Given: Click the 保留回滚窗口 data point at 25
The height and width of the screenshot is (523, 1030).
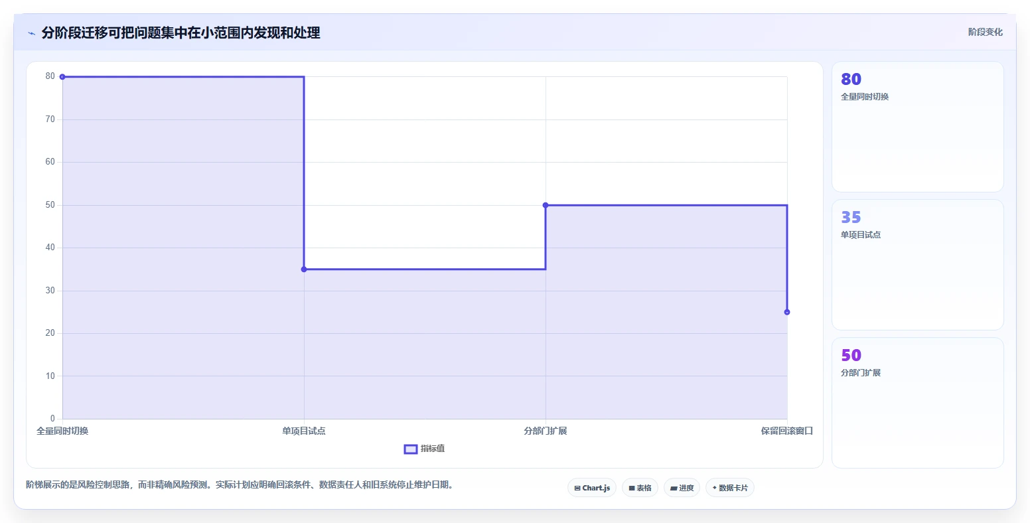Looking at the screenshot, I should [x=787, y=312].
